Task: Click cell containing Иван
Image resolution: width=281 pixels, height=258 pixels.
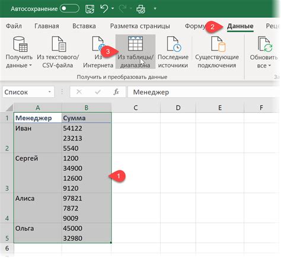Action: point(38,138)
